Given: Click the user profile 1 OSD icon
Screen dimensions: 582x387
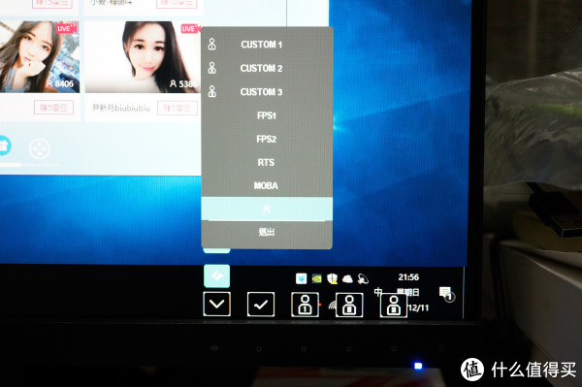Looking at the screenshot, I should pyautogui.click(x=306, y=305).
